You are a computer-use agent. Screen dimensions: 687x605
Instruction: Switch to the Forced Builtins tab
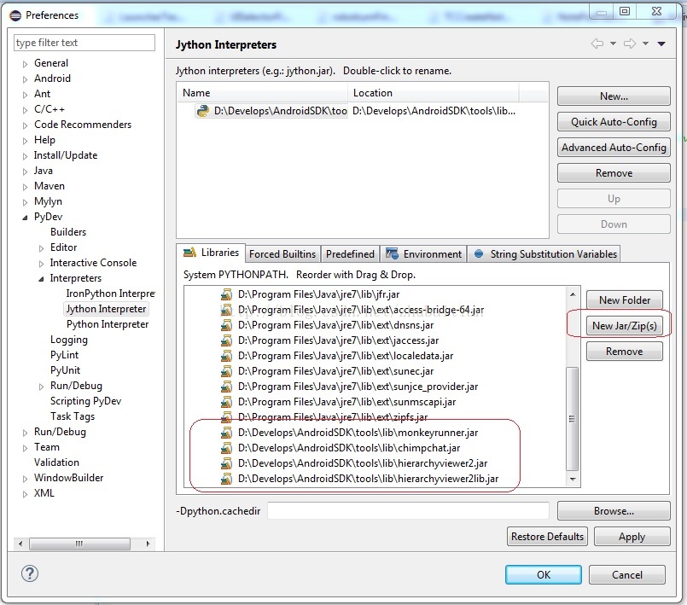pos(282,254)
